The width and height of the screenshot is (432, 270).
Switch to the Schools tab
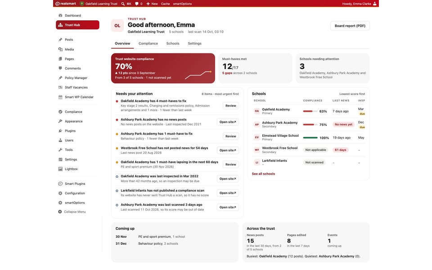click(x=173, y=44)
